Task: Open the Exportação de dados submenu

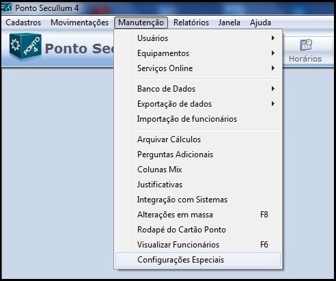Action: (x=198, y=104)
